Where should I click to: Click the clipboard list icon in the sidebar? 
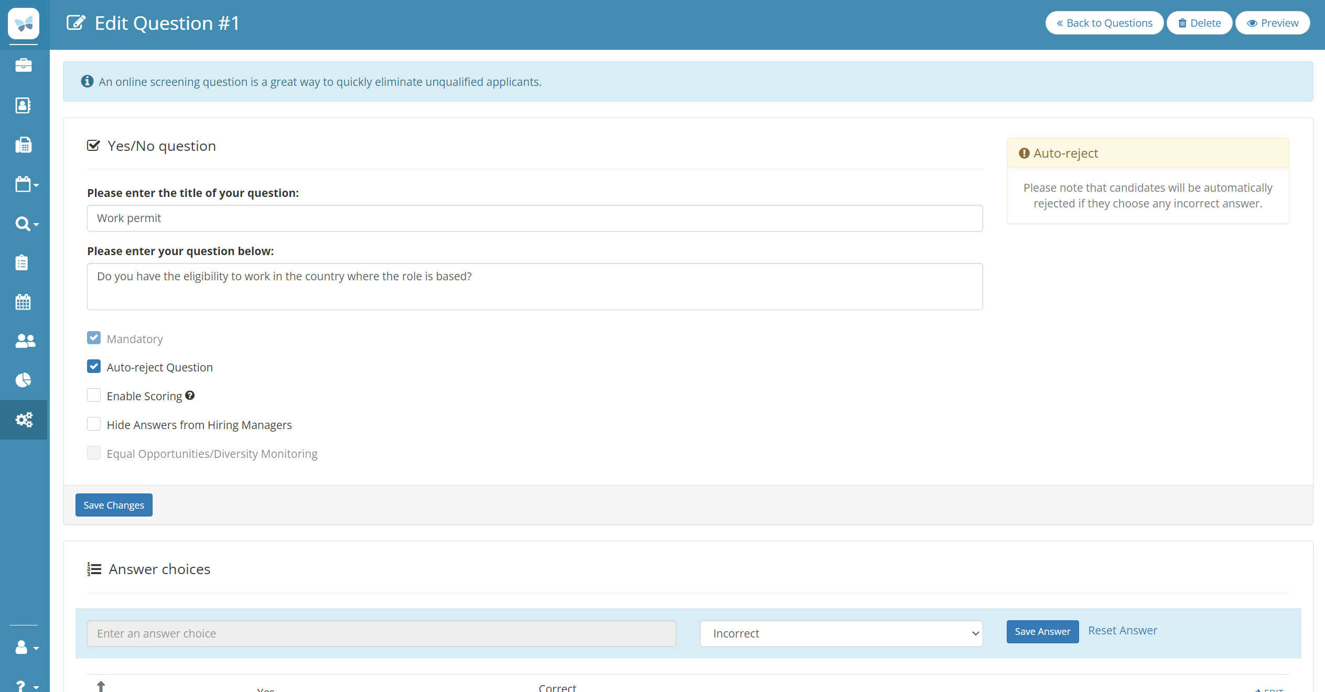(x=22, y=262)
